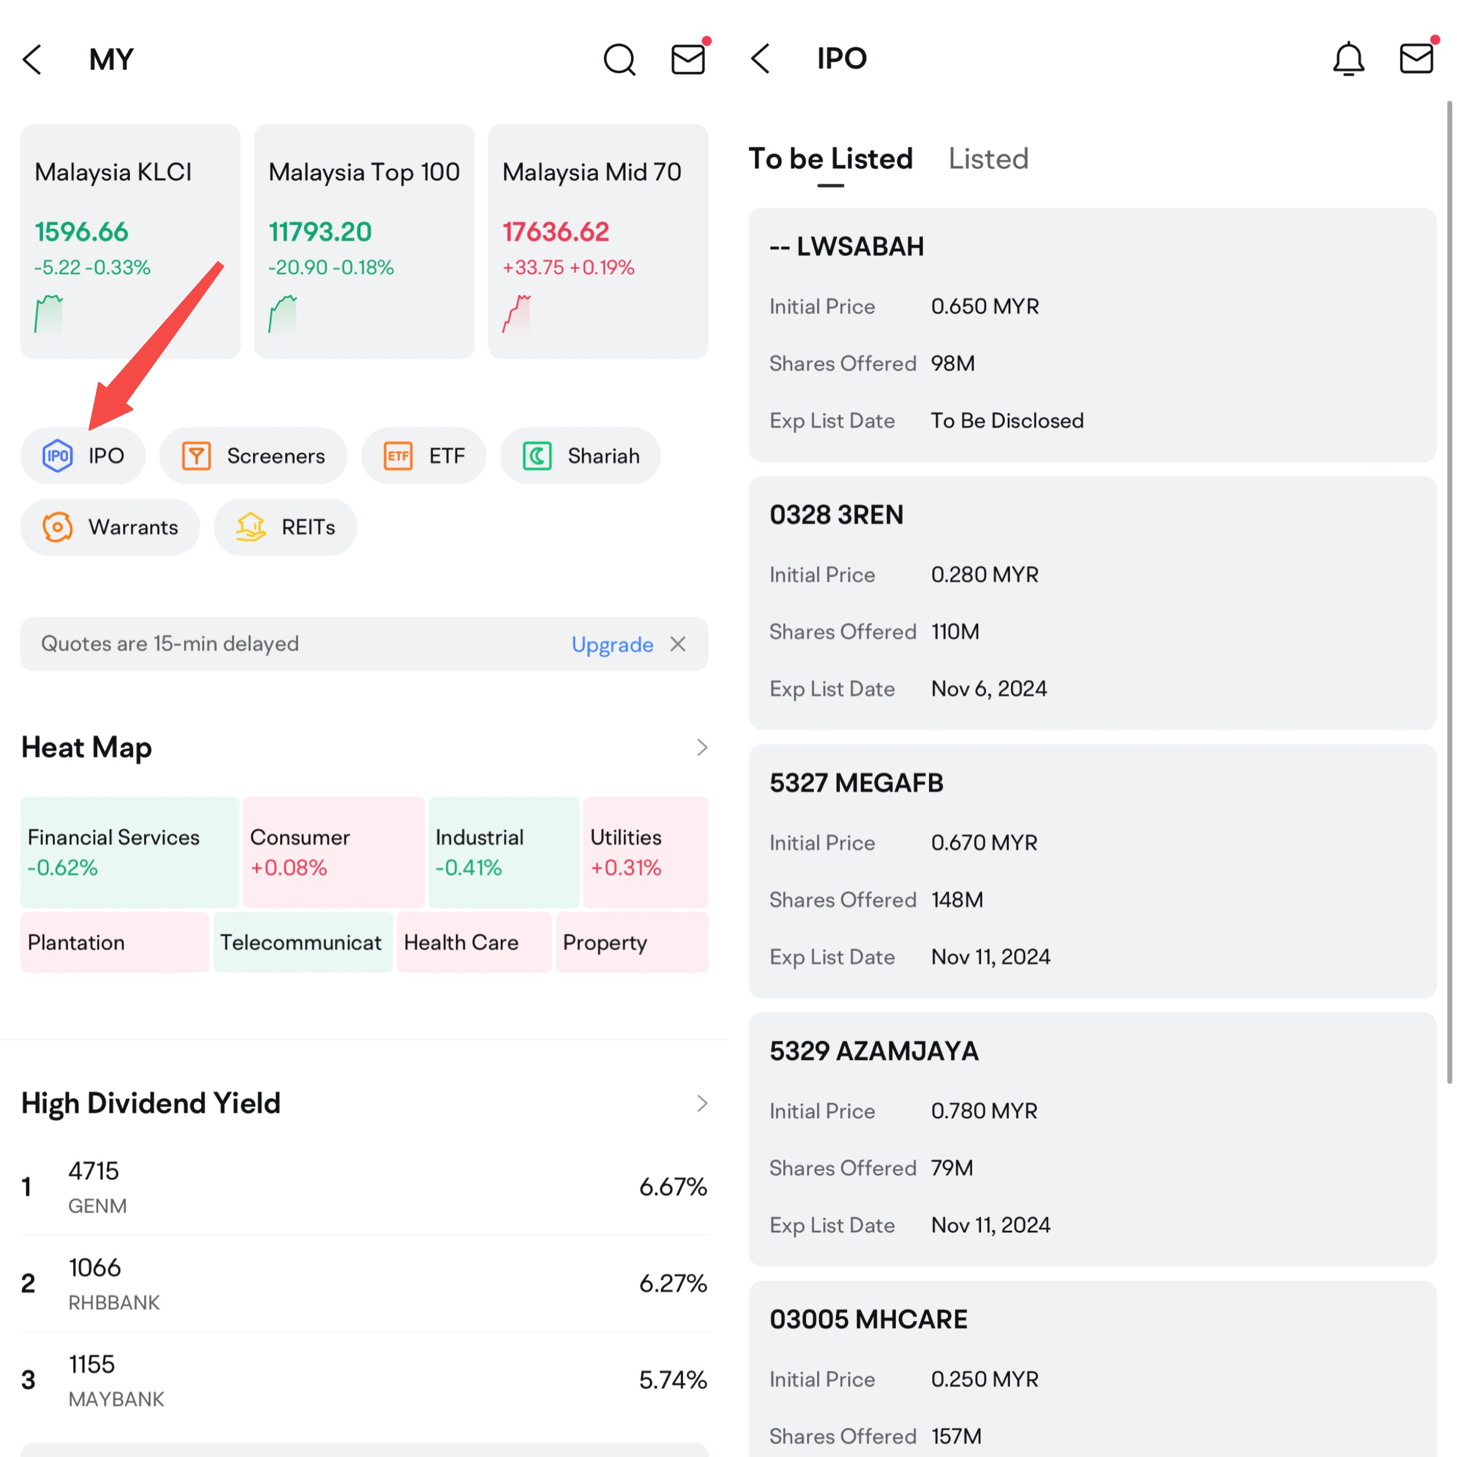The image size is (1457, 1457).
Task: Select the To be Listed tab
Action: (x=830, y=158)
